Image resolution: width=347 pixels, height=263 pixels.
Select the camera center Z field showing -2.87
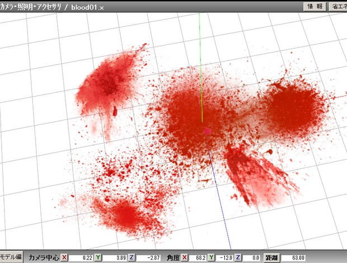(148, 257)
